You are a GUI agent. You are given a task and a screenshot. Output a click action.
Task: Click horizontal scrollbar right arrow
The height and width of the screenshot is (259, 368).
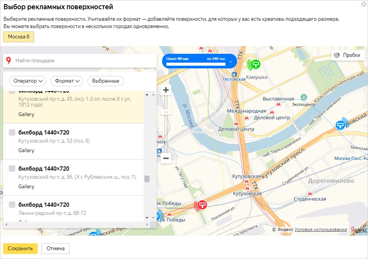pos(147,225)
